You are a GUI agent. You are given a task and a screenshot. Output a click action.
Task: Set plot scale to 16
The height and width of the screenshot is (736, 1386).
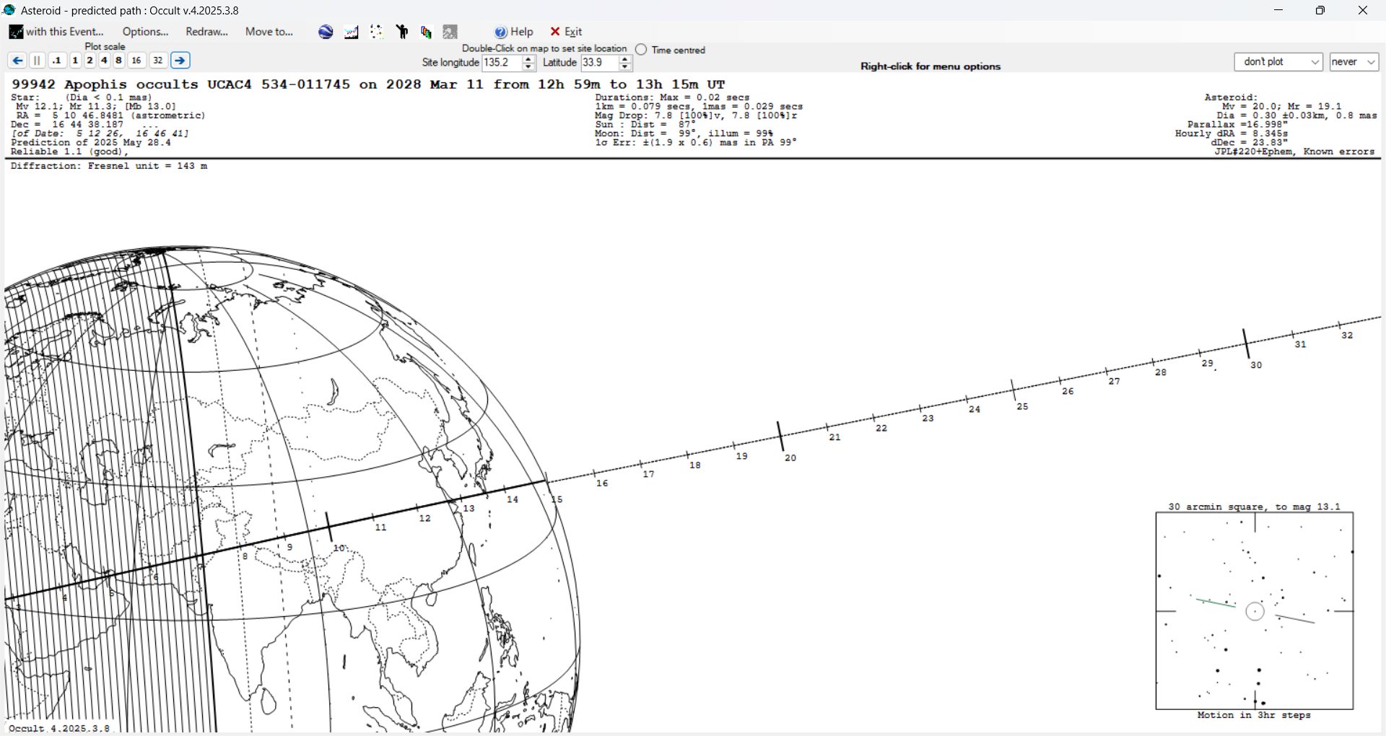[136, 61]
